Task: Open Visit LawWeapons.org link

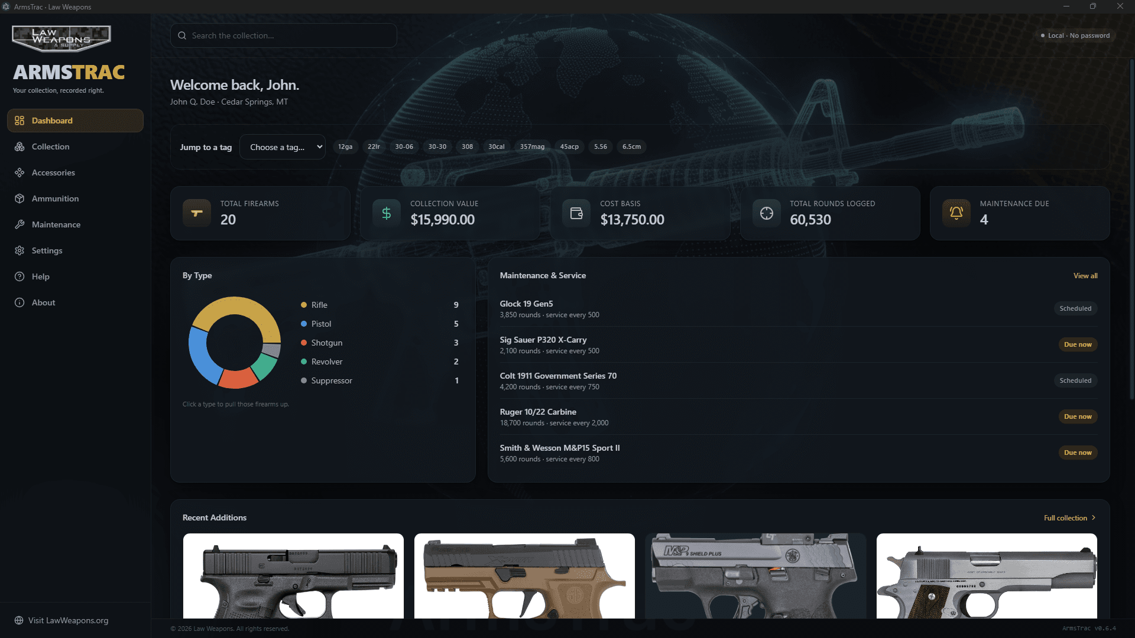Action: [61, 620]
